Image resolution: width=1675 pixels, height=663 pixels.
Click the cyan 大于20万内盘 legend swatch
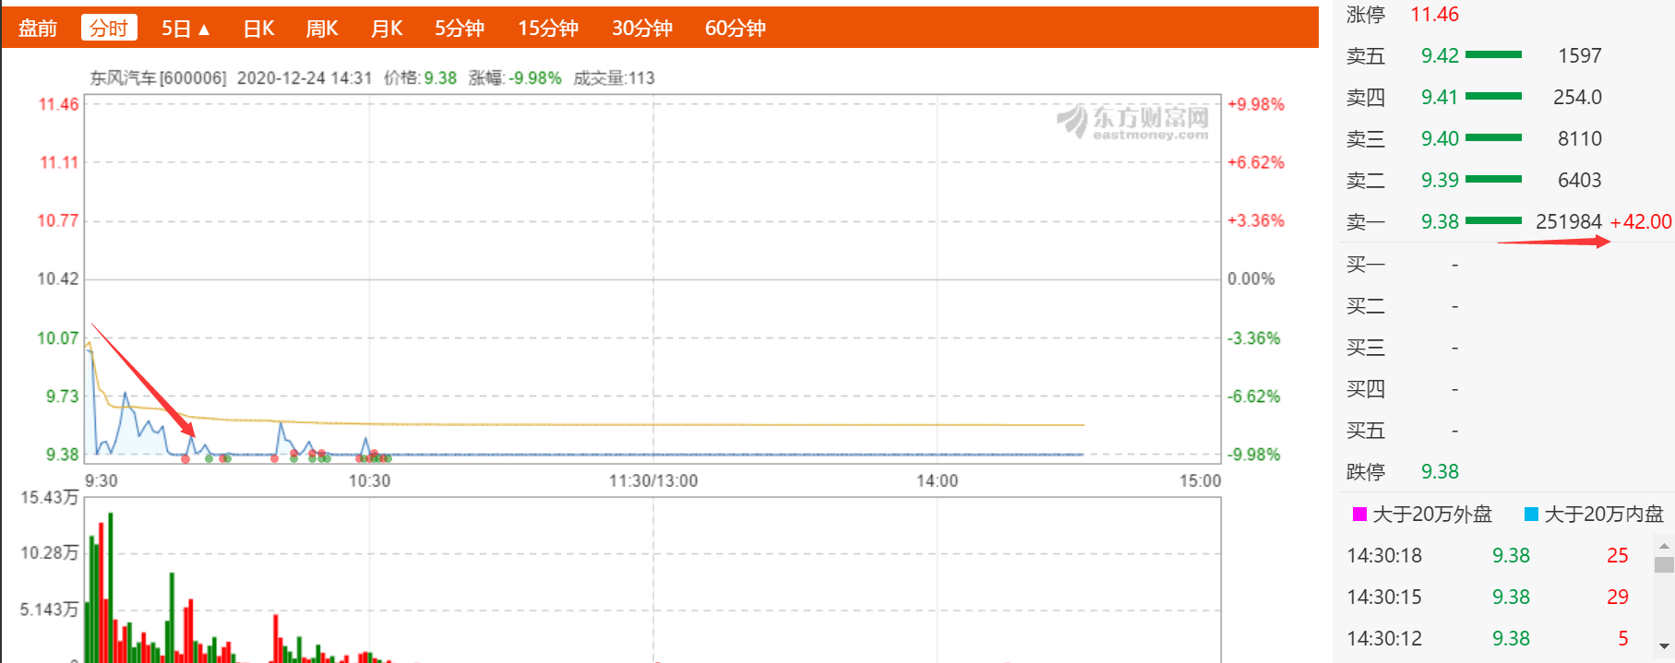click(x=1531, y=515)
